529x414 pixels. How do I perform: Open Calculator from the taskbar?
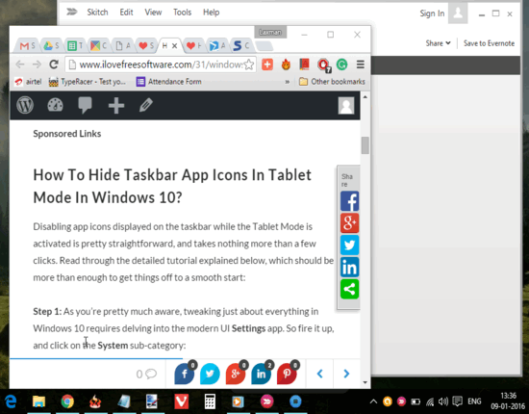[210, 401]
